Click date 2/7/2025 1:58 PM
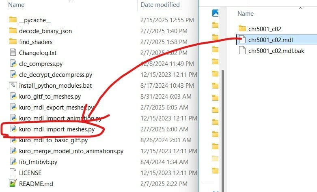 click(164, 42)
